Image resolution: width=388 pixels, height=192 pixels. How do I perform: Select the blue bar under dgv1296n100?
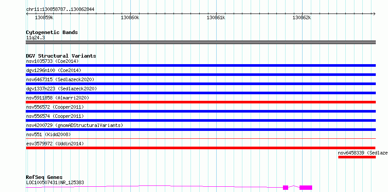[201, 75]
